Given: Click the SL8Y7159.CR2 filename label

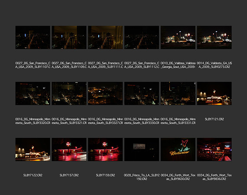Looking at the screenshot, I should [105, 175].
